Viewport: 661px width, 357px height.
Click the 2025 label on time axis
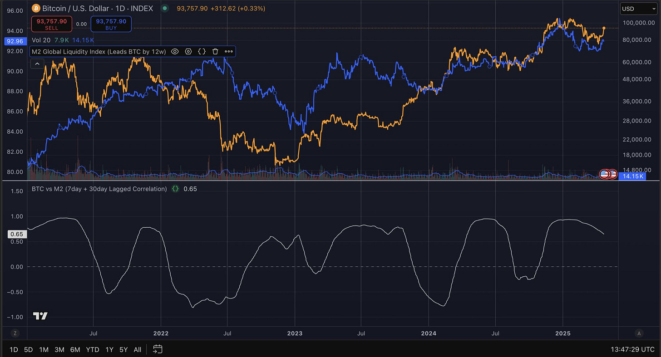[x=562, y=333]
